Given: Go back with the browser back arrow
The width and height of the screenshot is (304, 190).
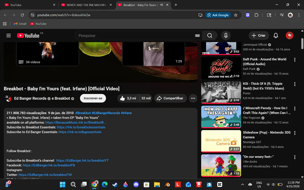Looking at the screenshot, I should click(x=5, y=15).
